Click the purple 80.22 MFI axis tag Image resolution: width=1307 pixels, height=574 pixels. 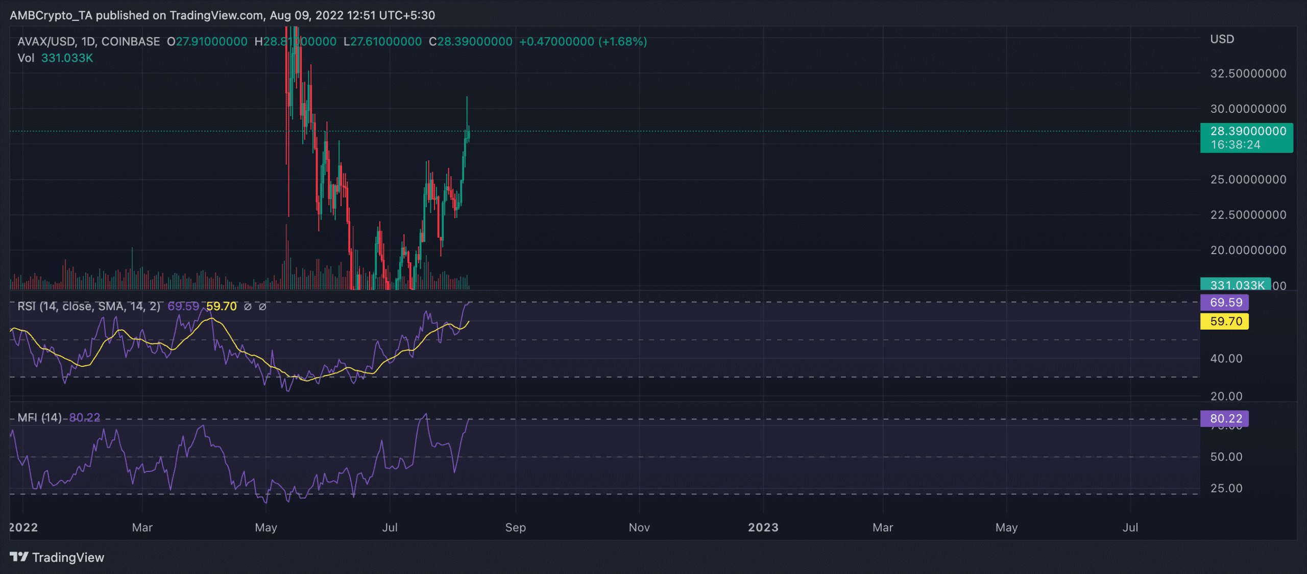1225,418
